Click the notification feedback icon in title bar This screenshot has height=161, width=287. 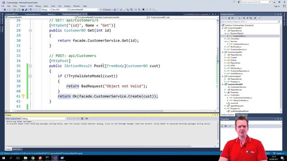tap(239, 2)
